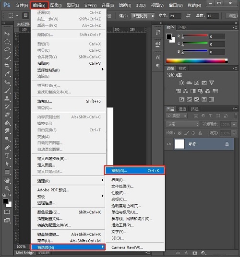Image resolution: width=240 pixels, height=257 pixels.
Task: Select the Rectangle shape tool
Action: tap(7, 172)
